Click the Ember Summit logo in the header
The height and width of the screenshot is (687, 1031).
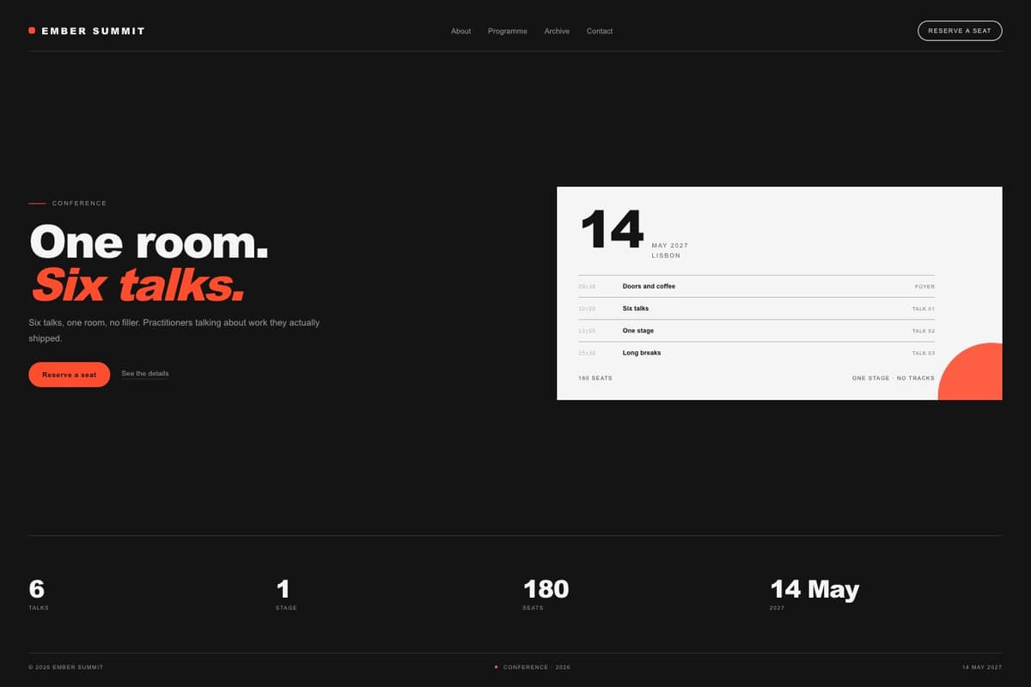[x=87, y=31]
